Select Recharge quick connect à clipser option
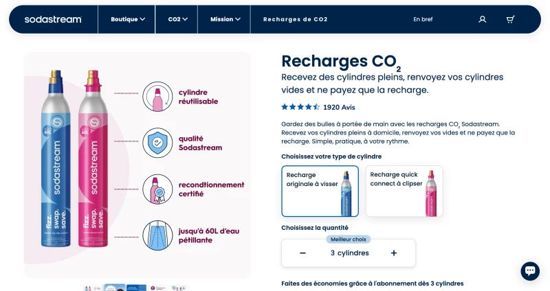Image resolution: width=550 pixels, height=291 pixels. pos(404,191)
